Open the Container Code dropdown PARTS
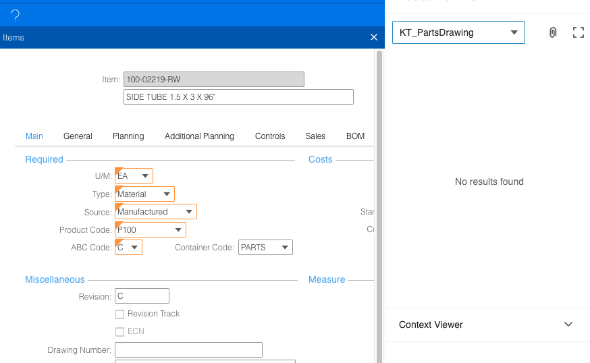Screen dimensions: 590x363 click(265, 248)
